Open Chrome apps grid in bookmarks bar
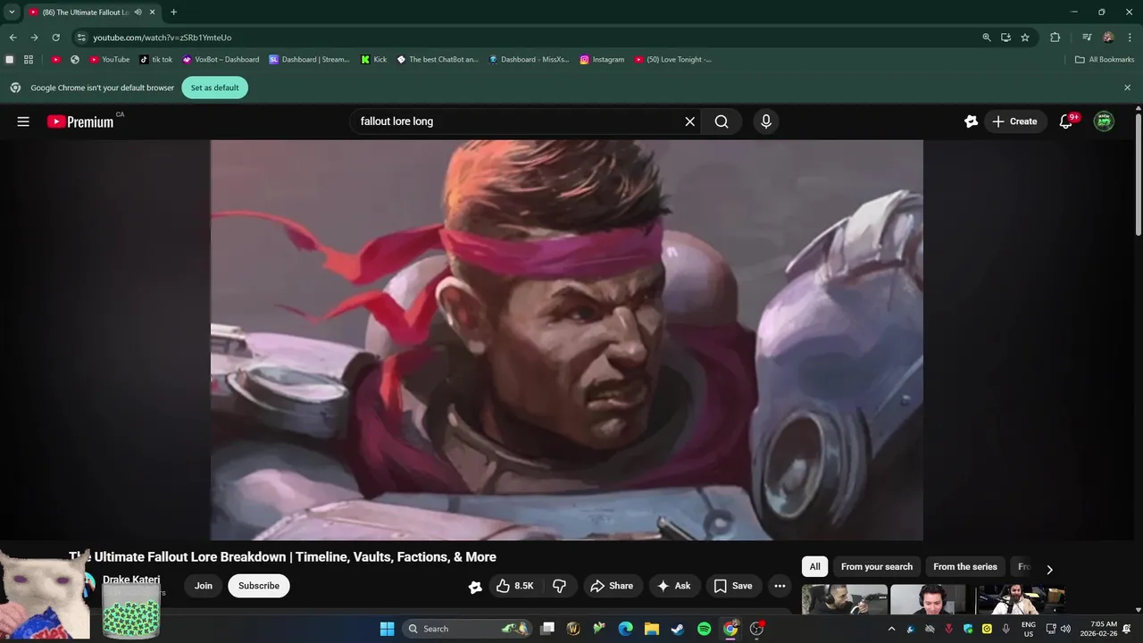 point(29,60)
